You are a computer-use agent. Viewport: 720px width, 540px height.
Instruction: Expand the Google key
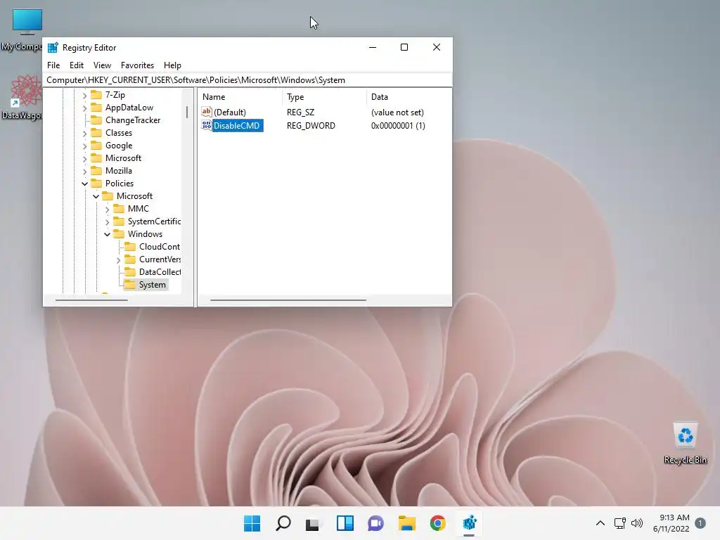coord(84,146)
